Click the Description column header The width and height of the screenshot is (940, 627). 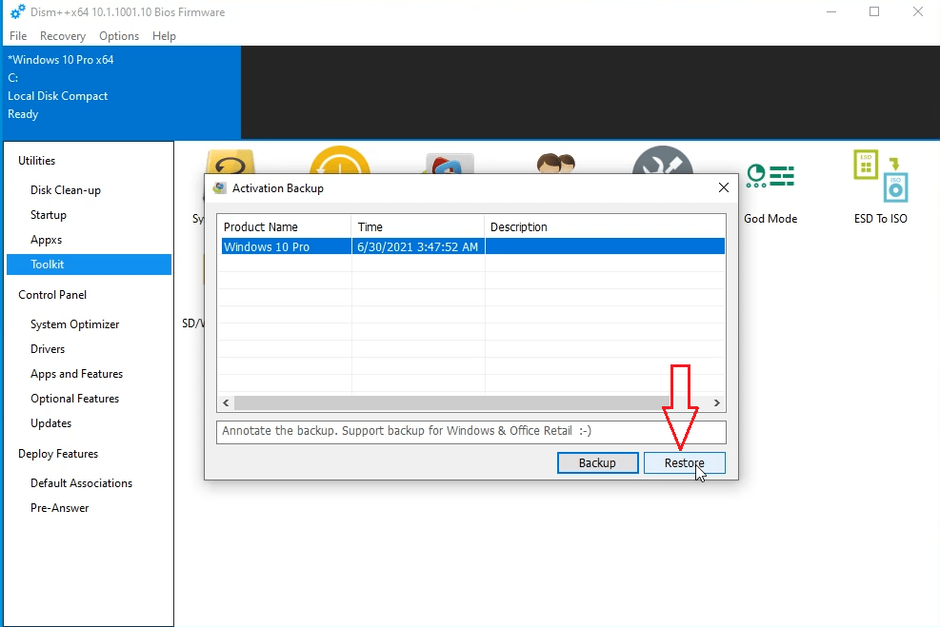pos(605,227)
